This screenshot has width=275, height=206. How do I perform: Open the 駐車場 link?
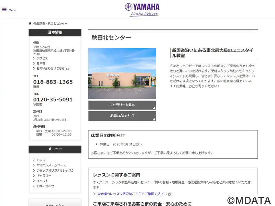click(x=41, y=63)
